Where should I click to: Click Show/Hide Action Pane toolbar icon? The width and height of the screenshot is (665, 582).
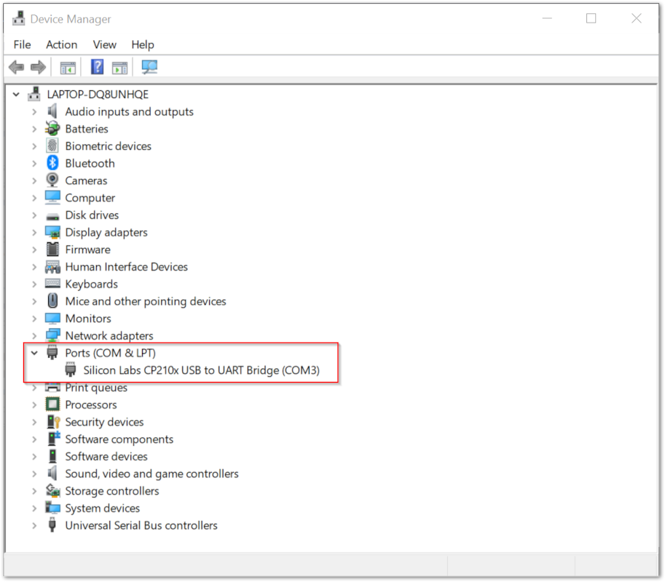tap(119, 68)
